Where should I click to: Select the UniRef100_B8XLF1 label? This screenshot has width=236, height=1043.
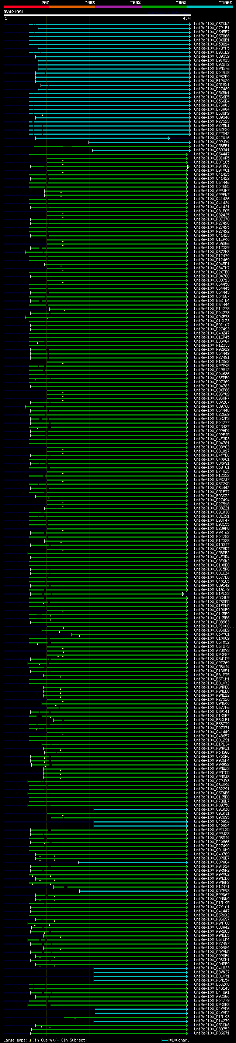212,720
